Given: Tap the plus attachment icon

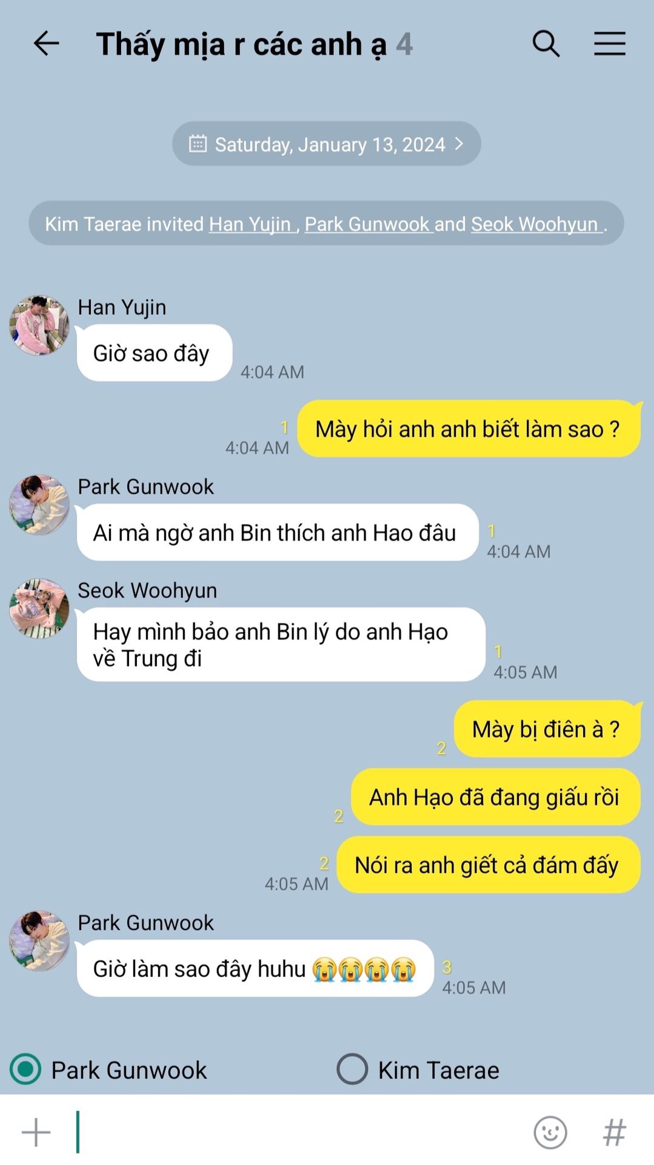Looking at the screenshot, I should (x=36, y=1132).
